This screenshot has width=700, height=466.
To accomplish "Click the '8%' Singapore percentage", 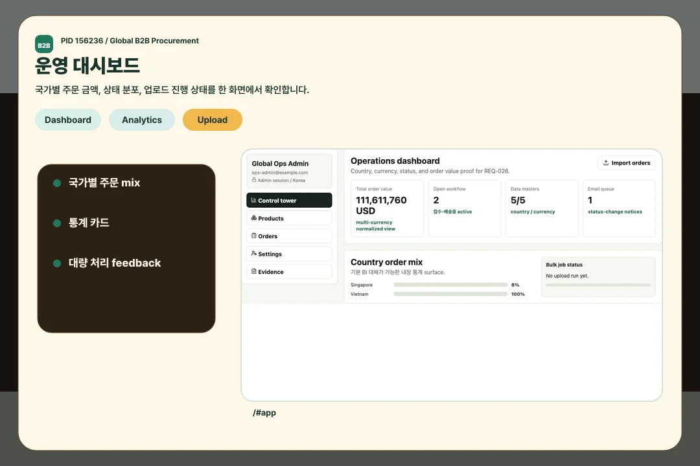I will [515, 285].
